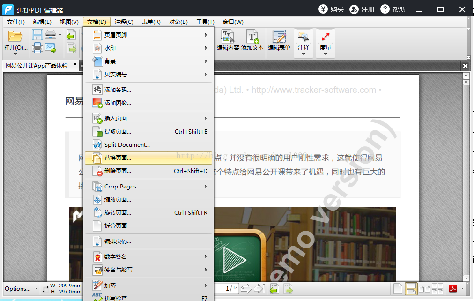The width and height of the screenshot is (474, 301).
Task: Expand 贝茨编号 submenu
Action: tap(149, 75)
